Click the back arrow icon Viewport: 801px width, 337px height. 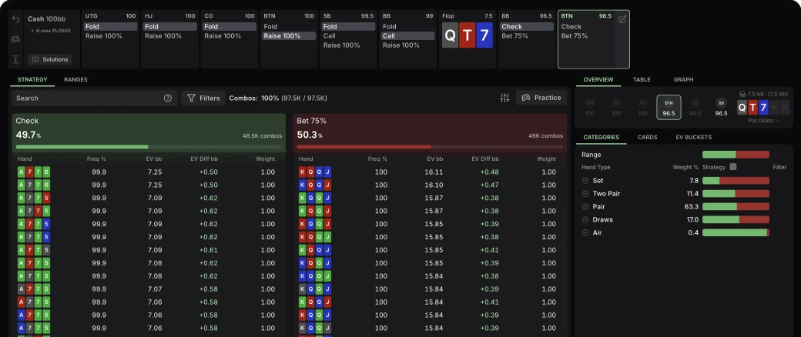(x=16, y=19)
